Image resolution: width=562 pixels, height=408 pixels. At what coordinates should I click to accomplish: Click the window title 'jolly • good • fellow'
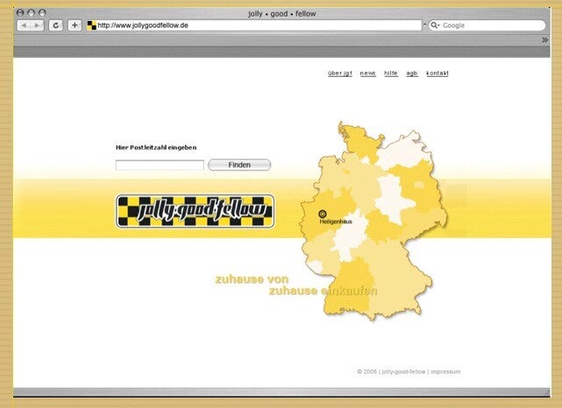(x=281, y=14)
